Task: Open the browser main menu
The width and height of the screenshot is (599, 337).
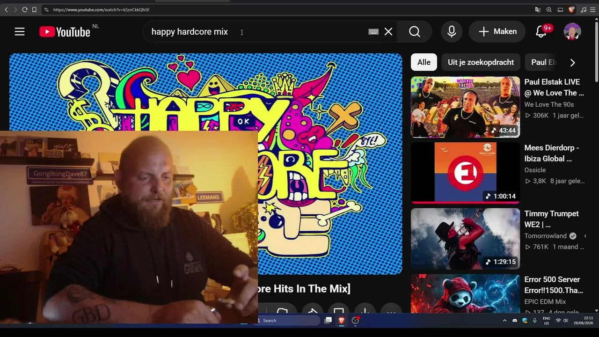Action: [592, 9]
